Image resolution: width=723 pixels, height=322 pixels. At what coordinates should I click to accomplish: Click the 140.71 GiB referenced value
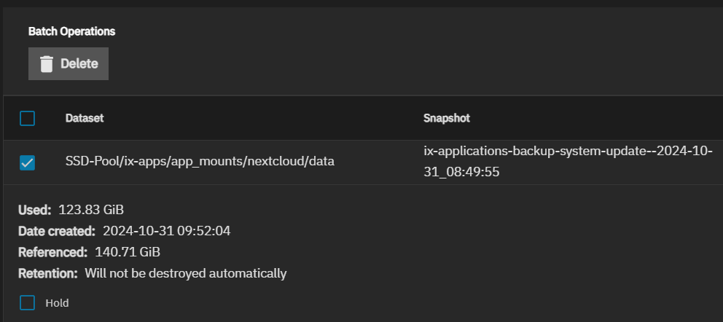coord(128,253)
